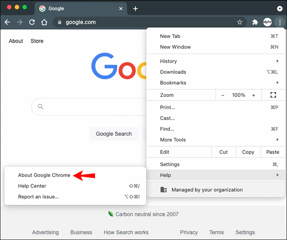The height and width of the screenshot is (240, 287).
Task: Increase zoom with the plus button
Action: pyautogui.click(x=254, y=95)
